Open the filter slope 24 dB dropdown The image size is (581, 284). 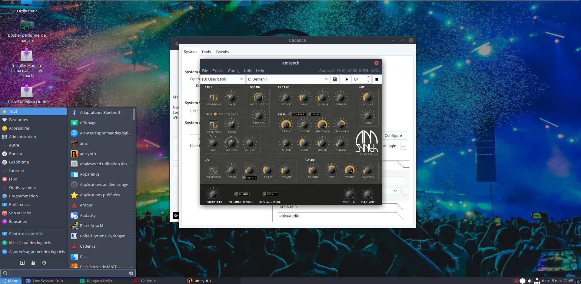[x=314, y=114]
